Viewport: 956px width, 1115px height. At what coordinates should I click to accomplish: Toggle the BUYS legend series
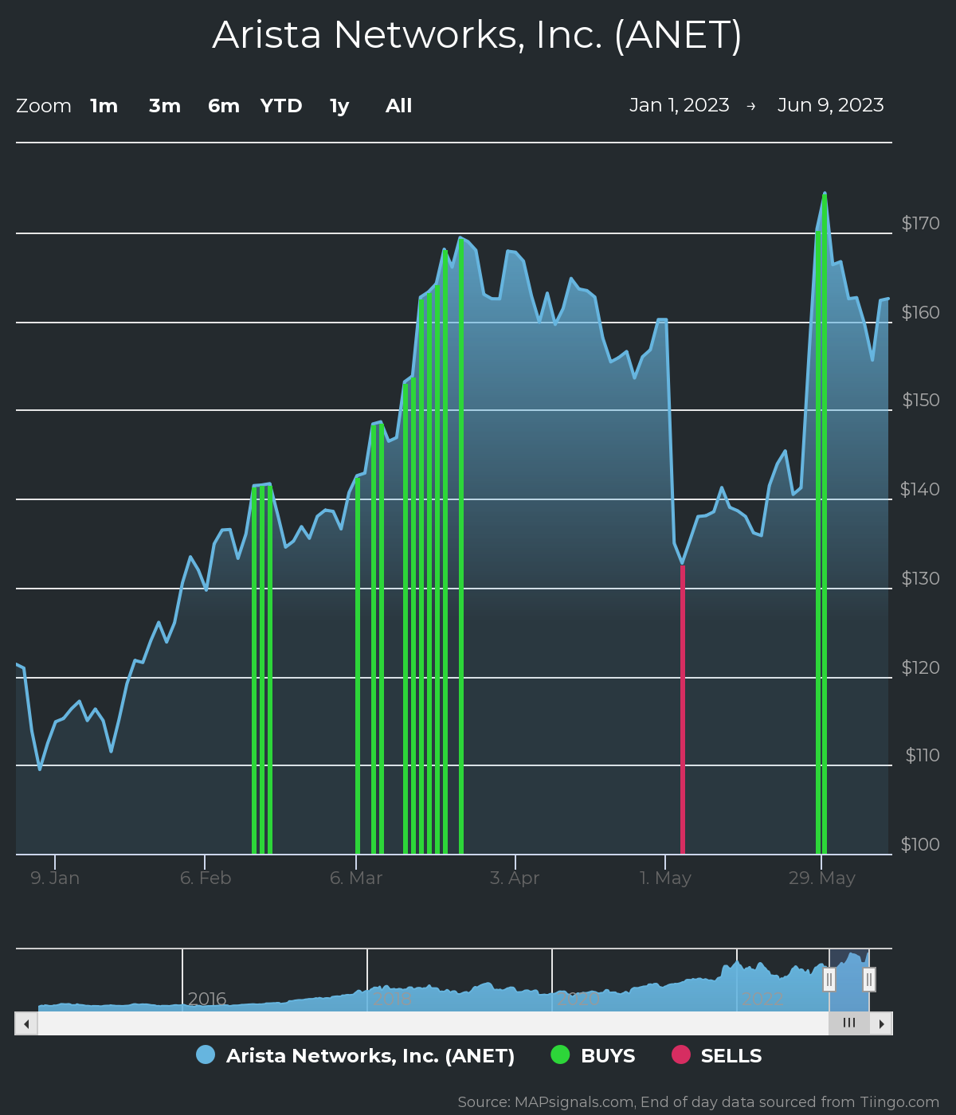(593, 1055)
